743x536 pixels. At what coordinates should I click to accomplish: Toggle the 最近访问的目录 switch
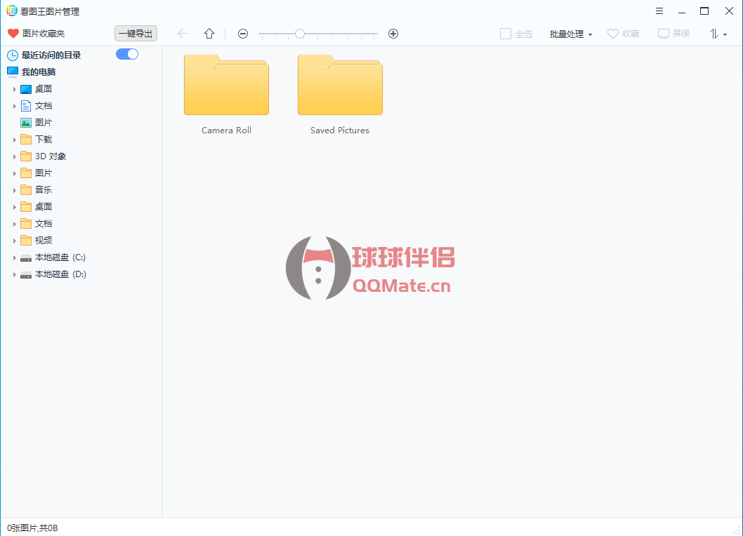(x=127, y=54)
